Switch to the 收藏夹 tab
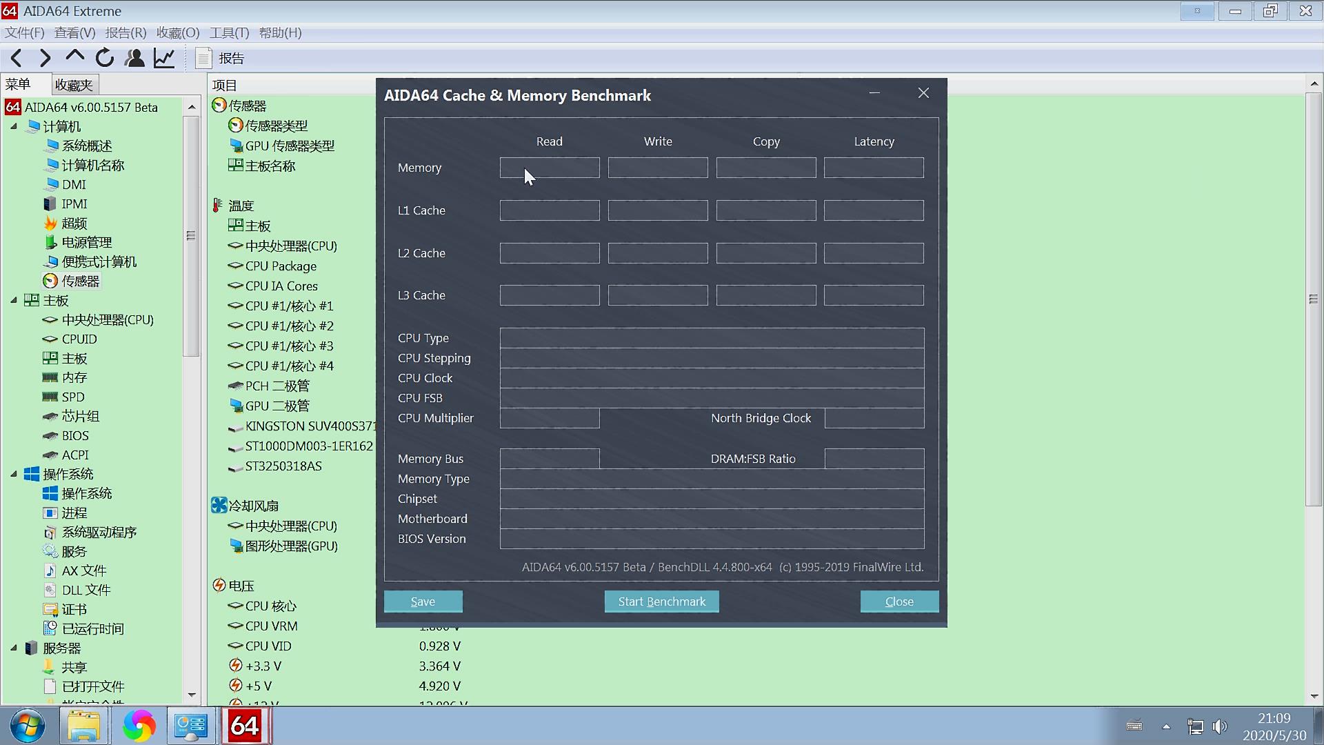The height and width of the screenshot is (745, 1324). pyautogui.click(x=74, y=85)
